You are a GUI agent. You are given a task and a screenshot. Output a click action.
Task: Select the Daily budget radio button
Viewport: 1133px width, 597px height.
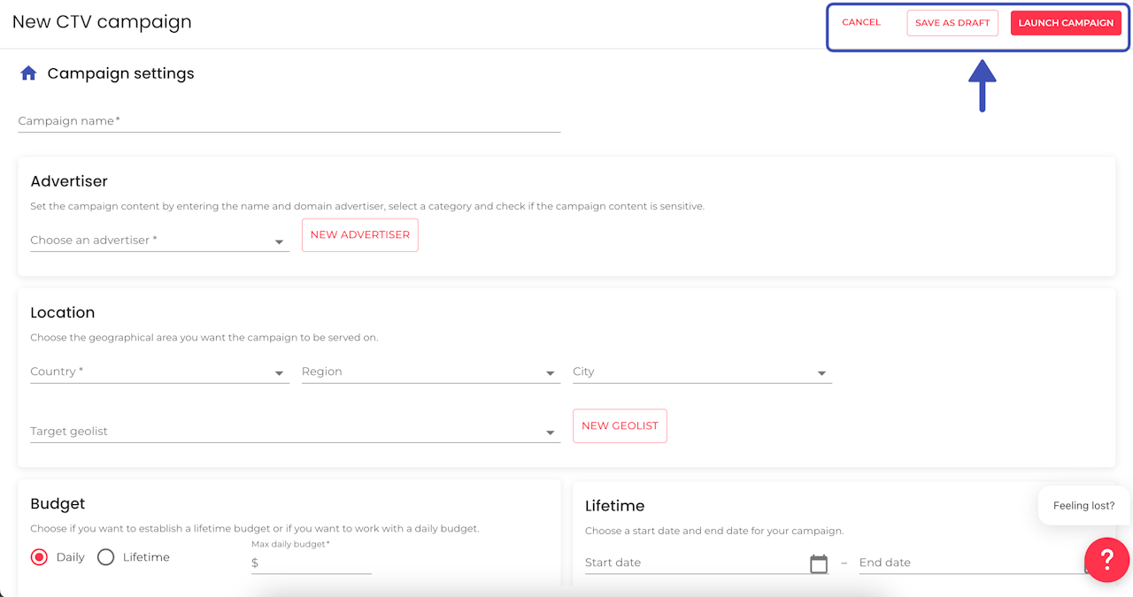(39, 557)
